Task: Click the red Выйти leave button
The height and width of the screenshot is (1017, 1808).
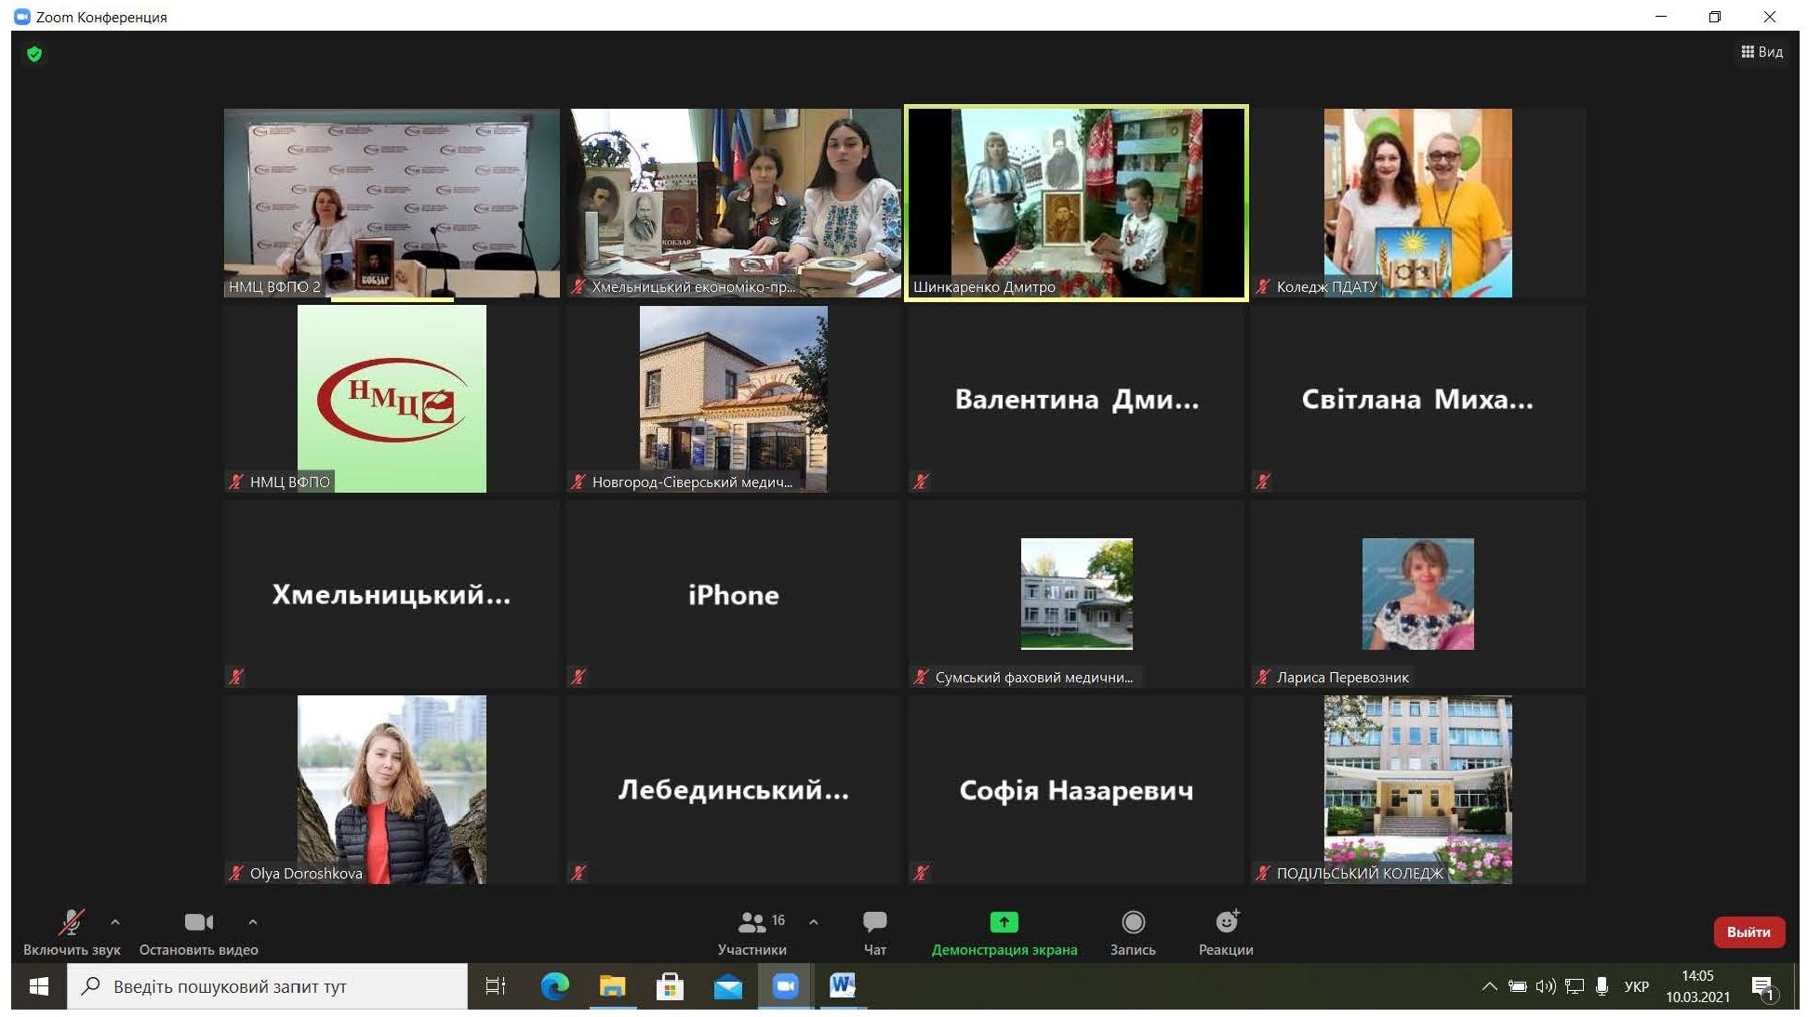Action: 1748,931
